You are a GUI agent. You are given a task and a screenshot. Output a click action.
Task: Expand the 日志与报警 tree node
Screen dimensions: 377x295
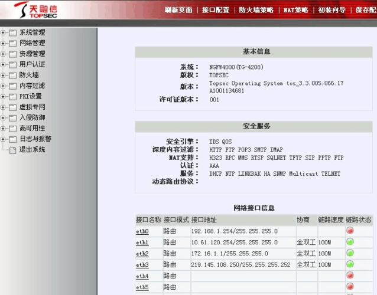[x=3, y=139]
